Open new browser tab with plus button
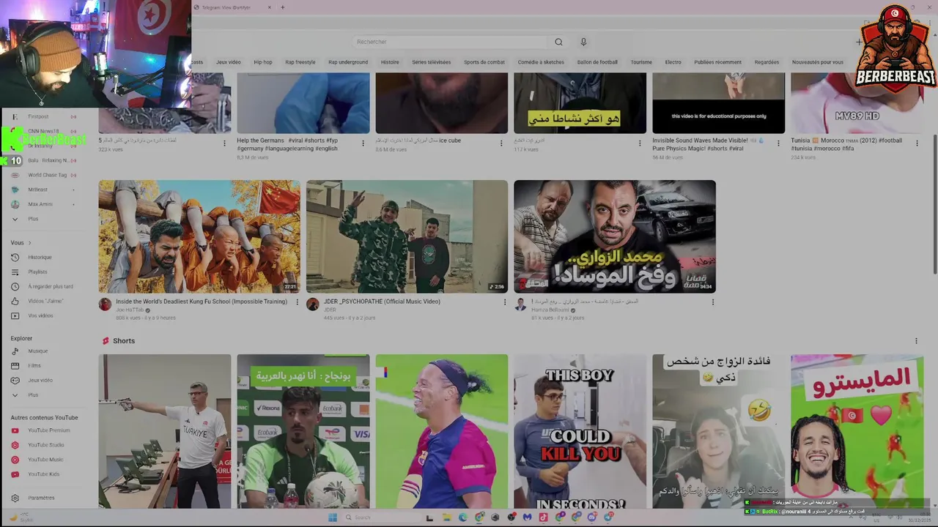The width and height of the screenshot is (938, 527). tap(283, 7)
